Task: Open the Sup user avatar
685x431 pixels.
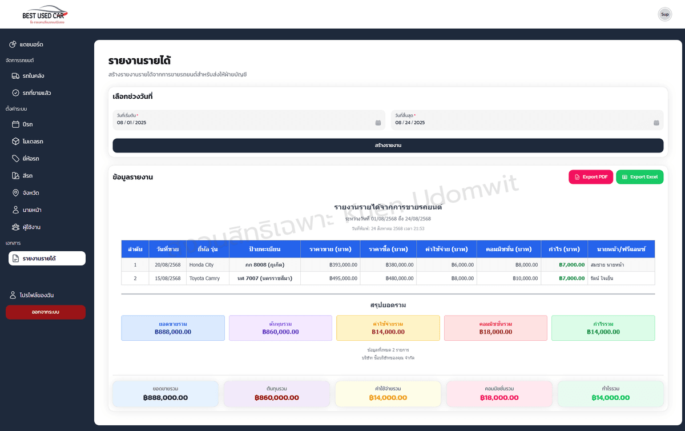Action: pos(665,14)
